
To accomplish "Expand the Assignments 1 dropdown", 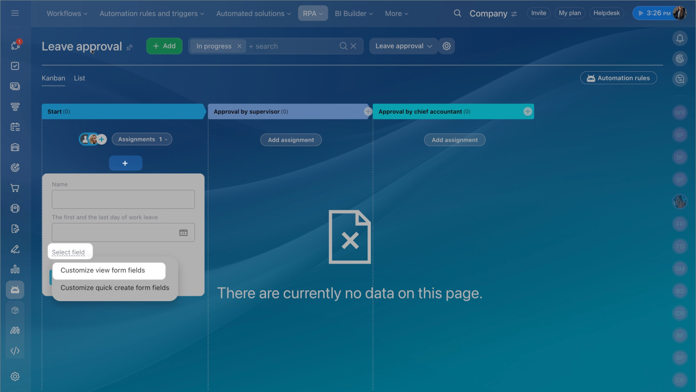I will click(142, 140).
